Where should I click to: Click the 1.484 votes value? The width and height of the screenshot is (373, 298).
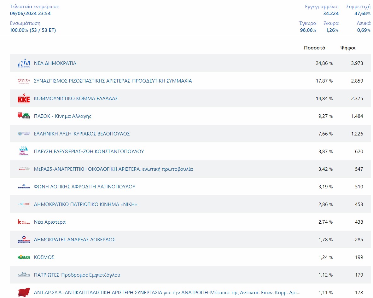(357, 116)
